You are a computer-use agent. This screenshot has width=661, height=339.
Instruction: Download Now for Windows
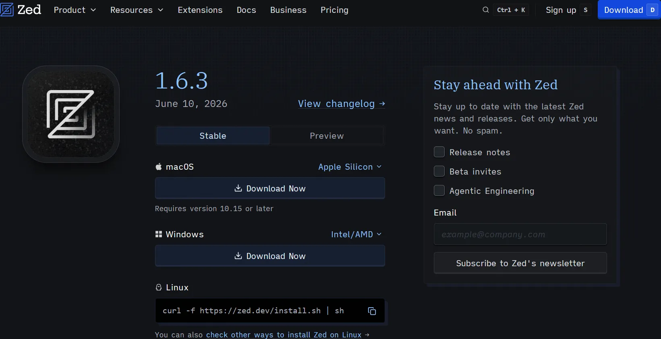coord(270,256)
